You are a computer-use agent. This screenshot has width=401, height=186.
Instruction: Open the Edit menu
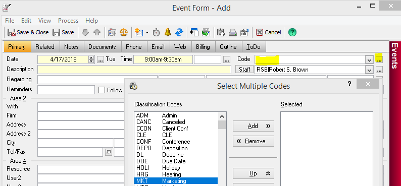coord(26,21)
